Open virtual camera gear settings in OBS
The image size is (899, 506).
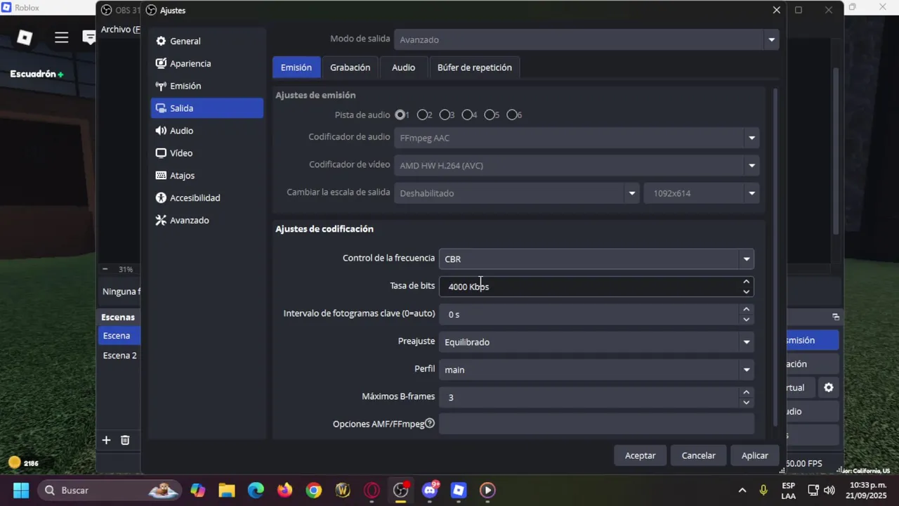click(829, 387)
